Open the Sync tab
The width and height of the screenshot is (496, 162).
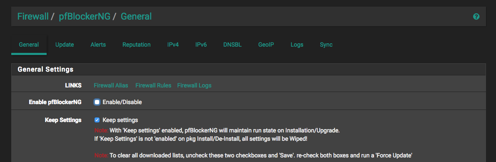[326, 45]
